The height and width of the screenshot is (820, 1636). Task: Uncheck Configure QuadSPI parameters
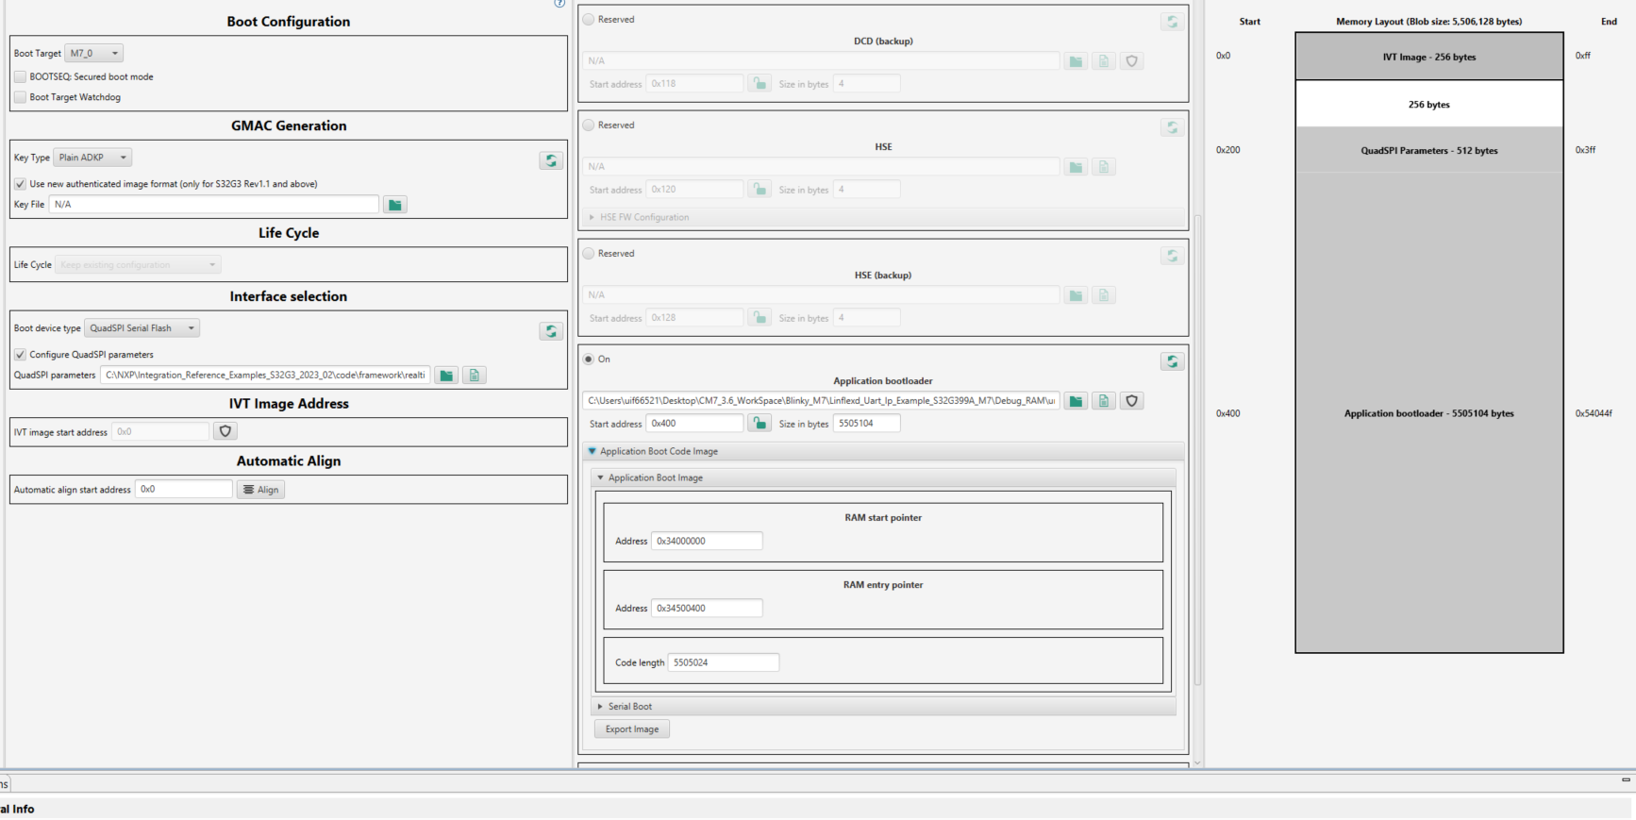(x=20, y=355)
